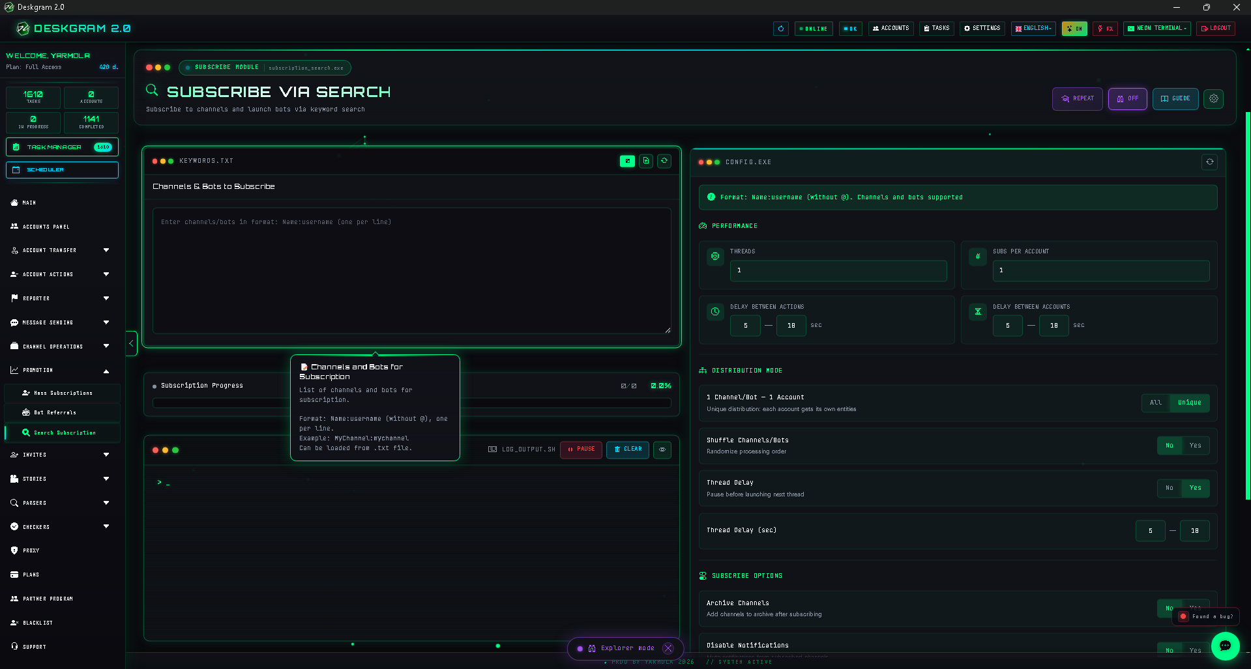Click the upload file icon in KEYWORDS.TXT
Image resolution: width=1251 pixels, height=669 pixels.
pyautogui.click(x=646, y=161)
